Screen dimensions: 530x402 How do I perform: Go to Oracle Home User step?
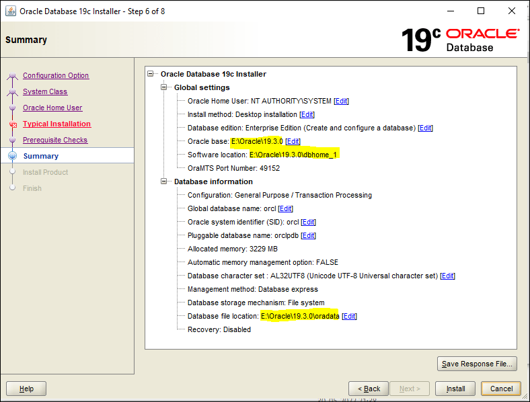(52, 108)
